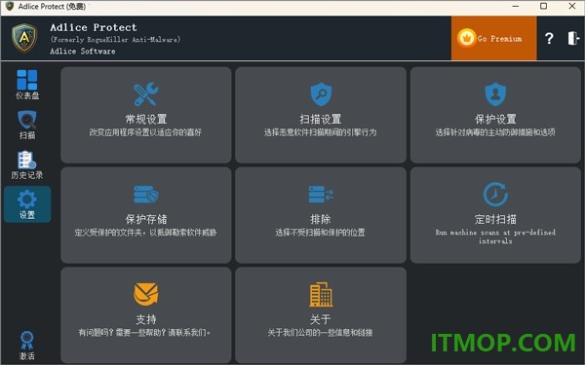Viewport: 585px width, 365px height.
Task: Click the shield person icon for 保护设置
Action: coord(495,94)
